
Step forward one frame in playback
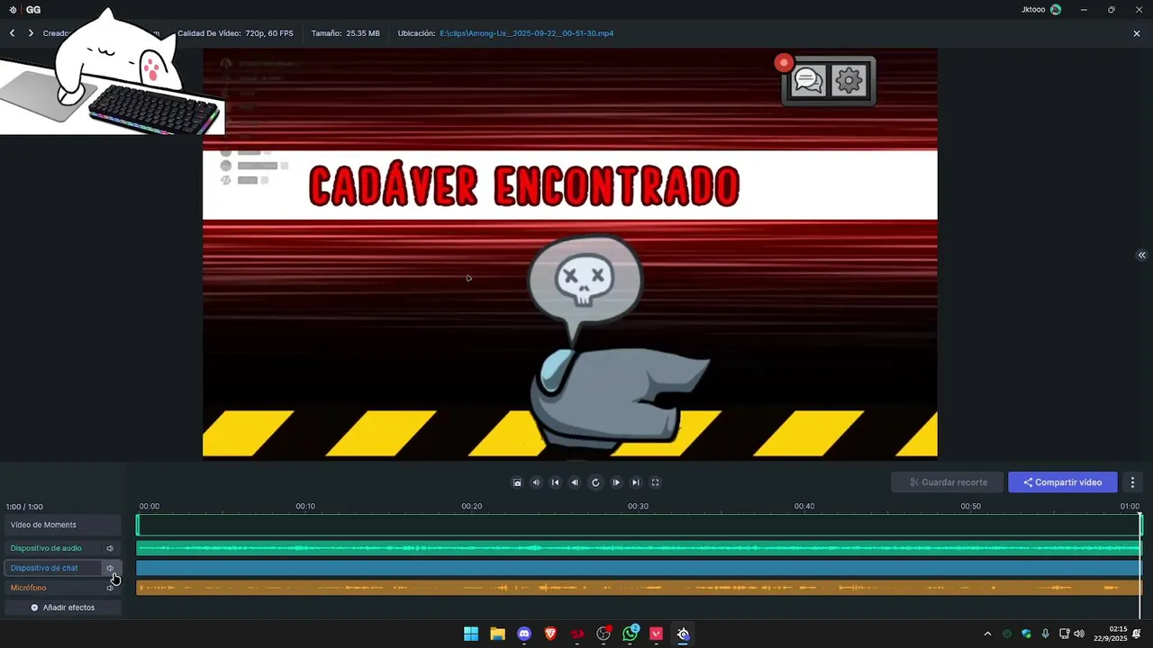point(616,482)
